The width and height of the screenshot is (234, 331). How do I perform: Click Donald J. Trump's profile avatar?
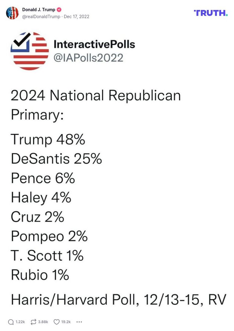(12, 13)
